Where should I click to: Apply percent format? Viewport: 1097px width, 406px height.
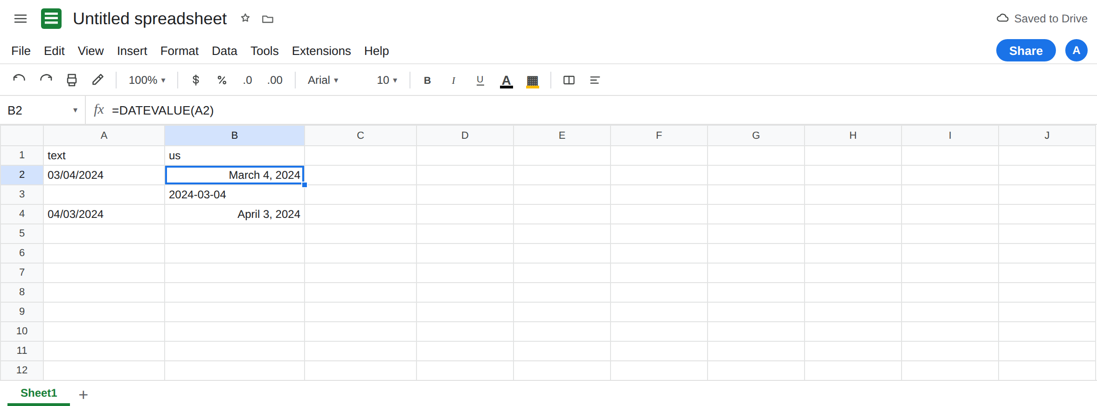(x=222, y=80)
